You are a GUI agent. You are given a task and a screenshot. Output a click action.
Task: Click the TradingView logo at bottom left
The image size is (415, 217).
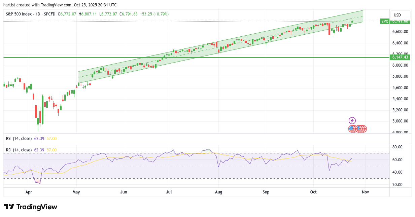coord(31,207)
